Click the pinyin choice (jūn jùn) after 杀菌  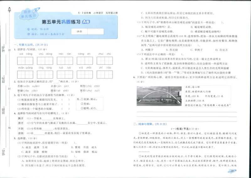pyautogui.click(x=63, y=86)
